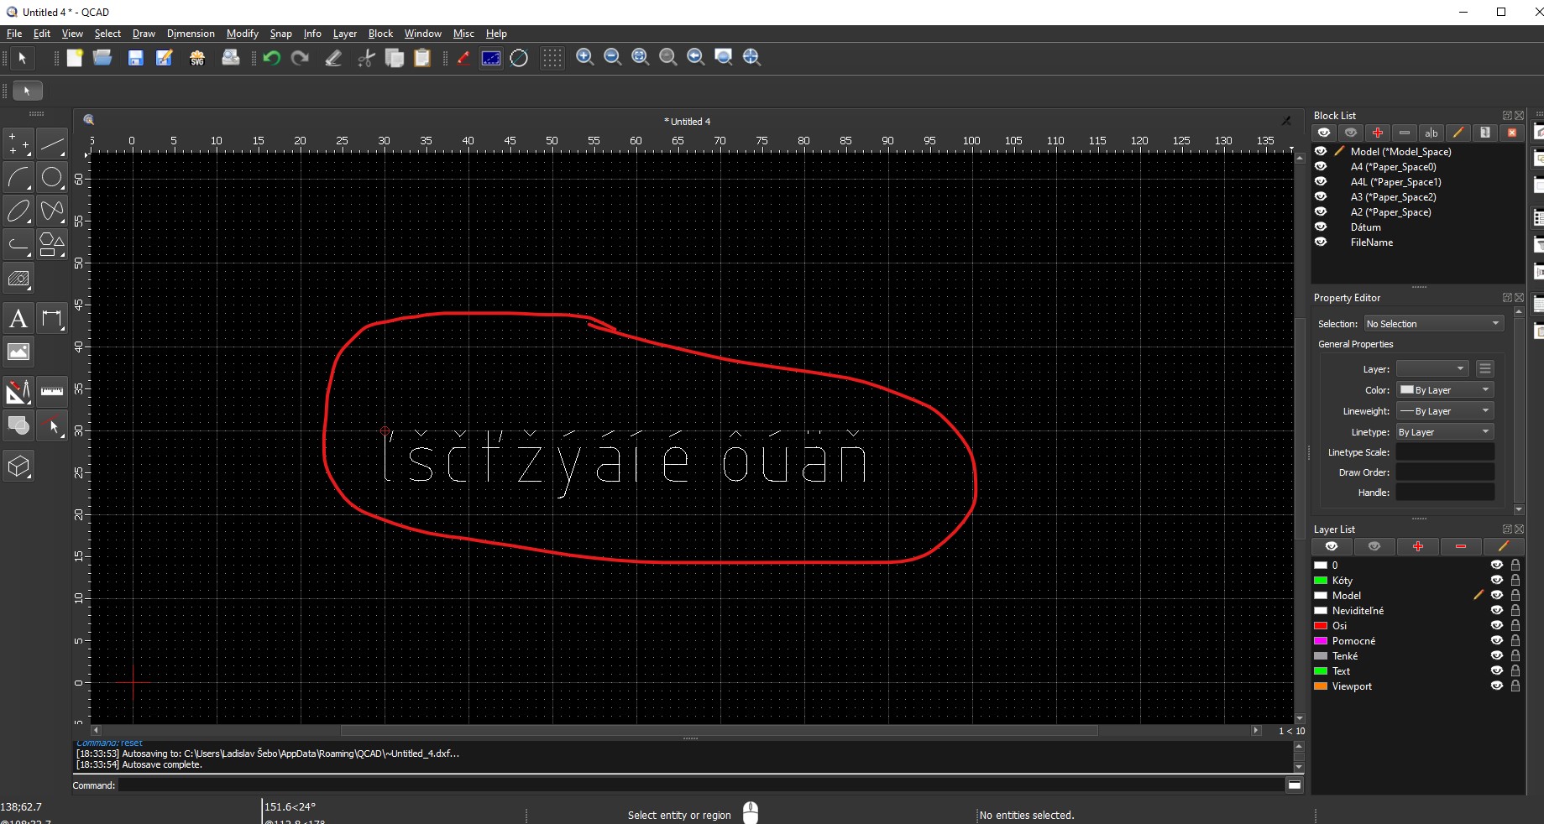This screenshot has height=824, width=1544.
Task: Open the Linetype dropdown
Action: tap(1444, 432)
